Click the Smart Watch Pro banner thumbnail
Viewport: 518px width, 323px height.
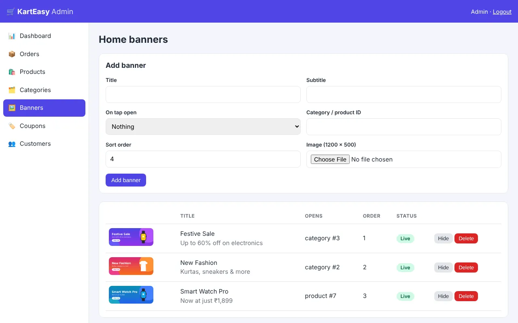tap(131, 295)
